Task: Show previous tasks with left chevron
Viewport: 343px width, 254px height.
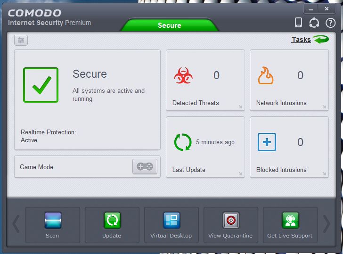Action: tap(16, 224)
